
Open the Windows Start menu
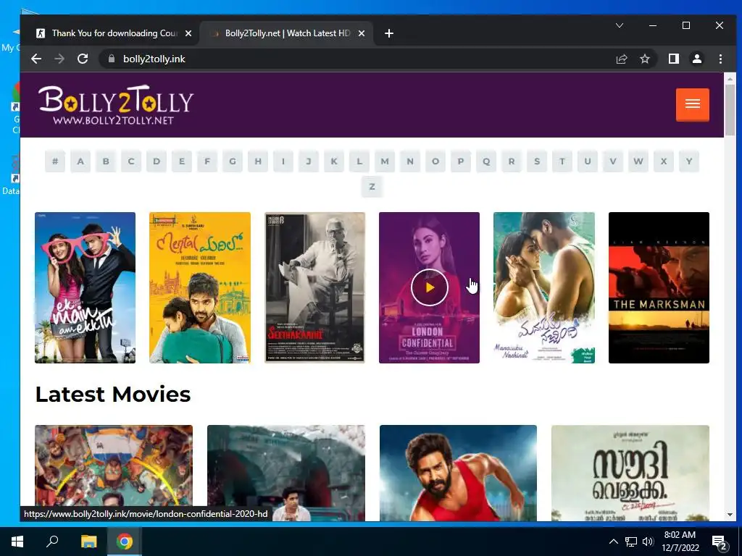coord(17,542)
